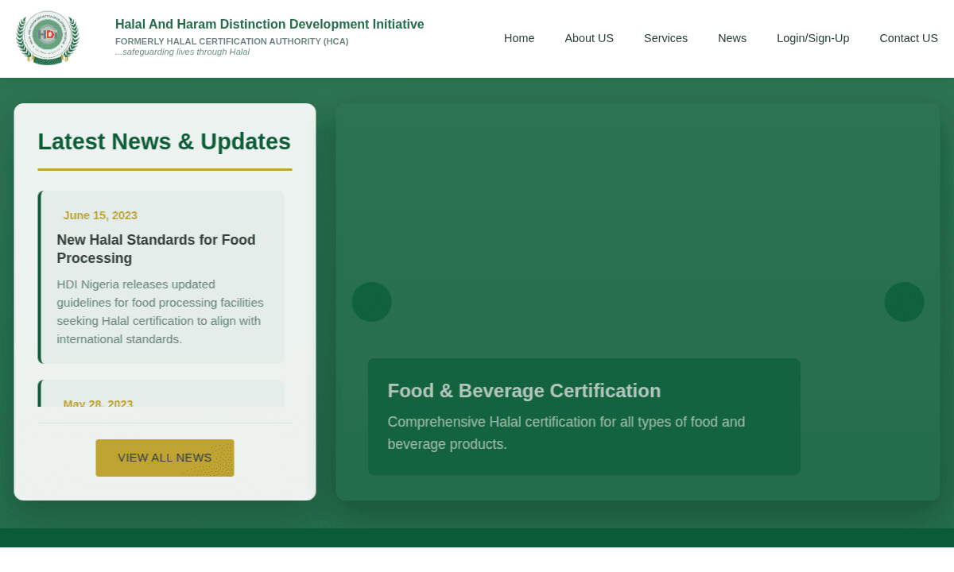Click the View All News button
The width and height of the screenshot is (954, 572).
click(165, 458)
